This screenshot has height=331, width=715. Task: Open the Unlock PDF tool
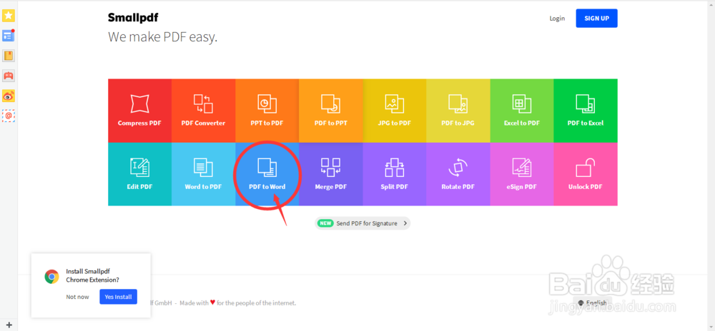[x=586, y=174]
